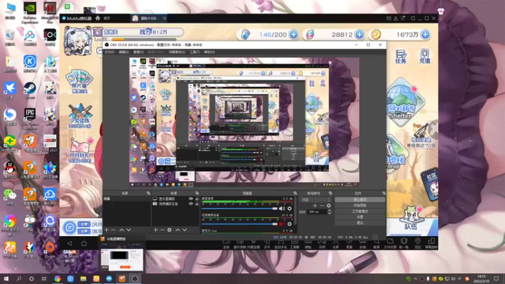This screenshot has width=505, height=284.
Task: Adjust the 视频捕获设备 volume slider
Action: (x=239, y=224)
